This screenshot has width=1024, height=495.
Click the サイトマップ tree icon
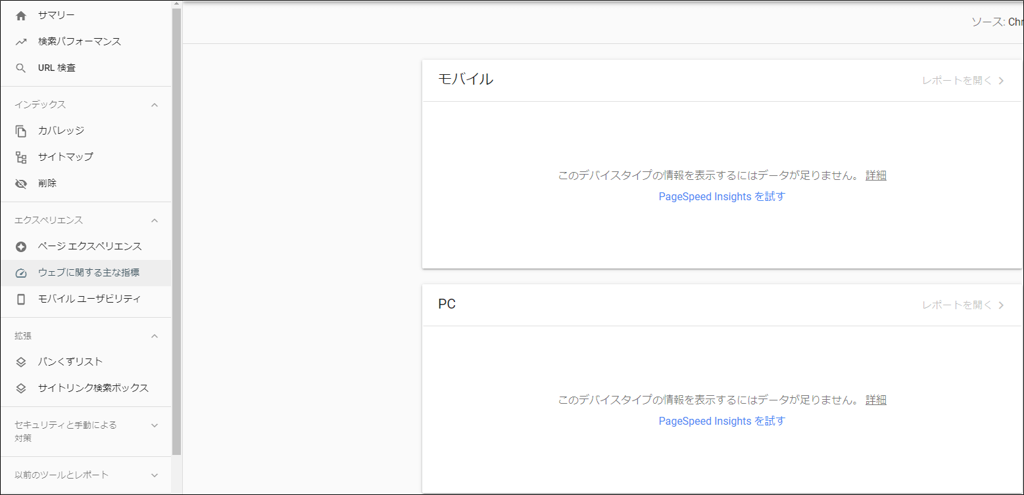pyautogui.click(x=21, y=157)
